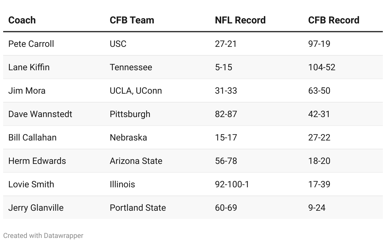The width and height of the screenshot is (386, 243).
Task: Click the Herm Edwards cell
Action: [x=37, y=161]
